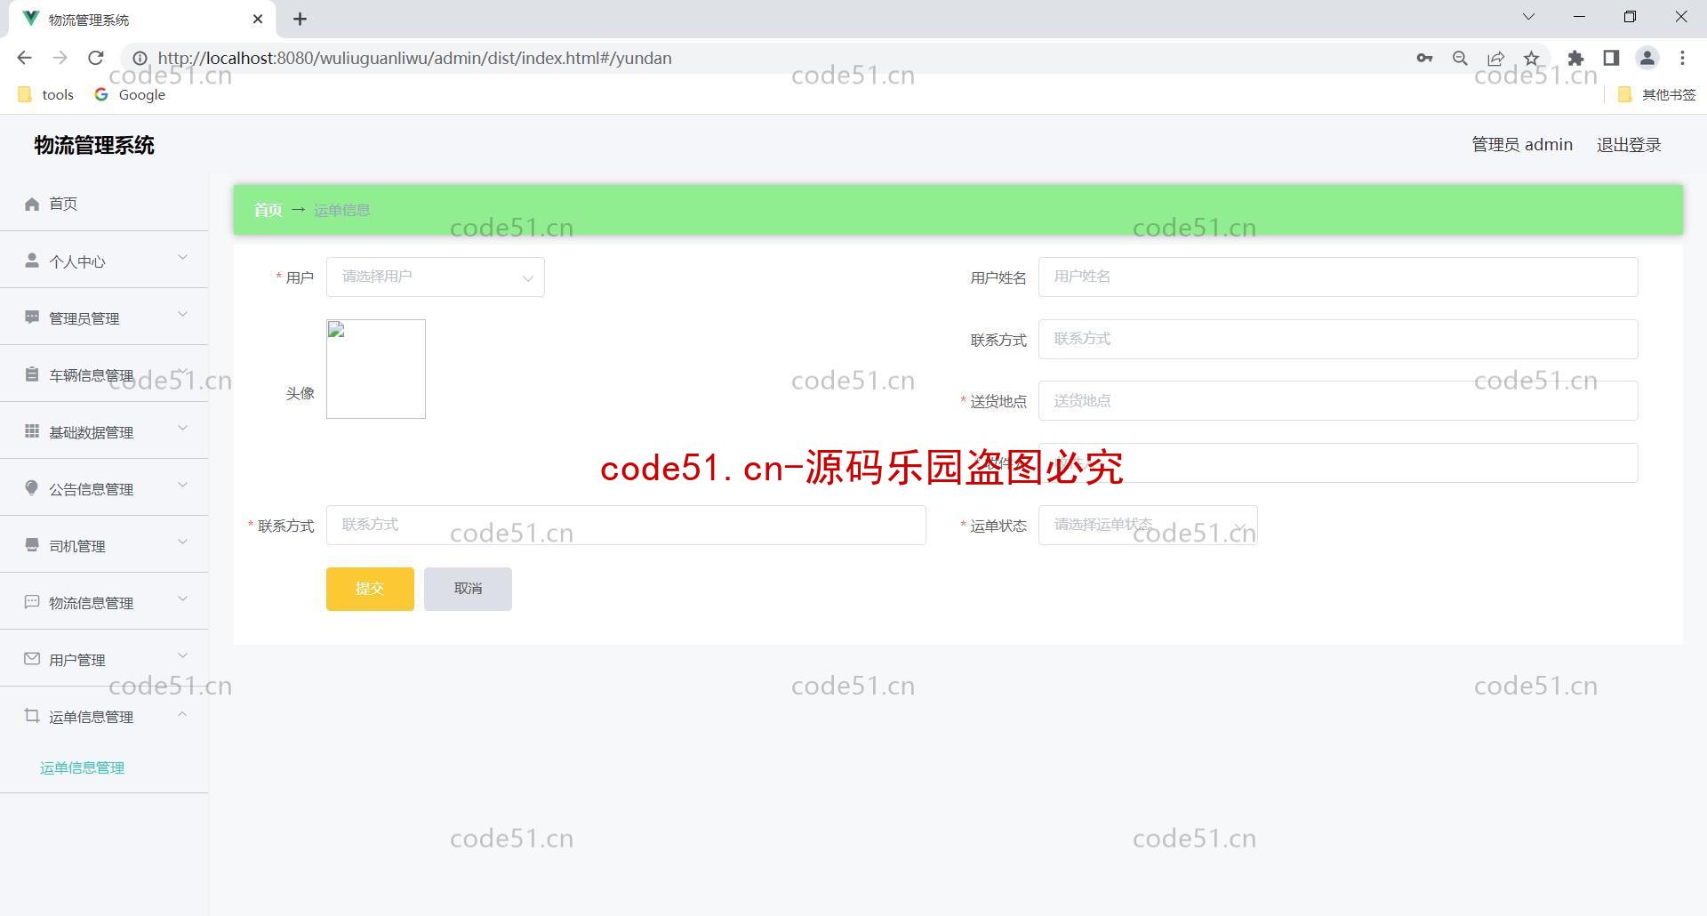
Task: Click the 送货地点 input field
Action: [1338, 400]
